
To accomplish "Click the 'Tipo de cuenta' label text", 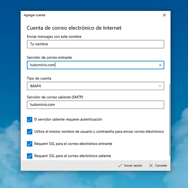I will point(39,78).
